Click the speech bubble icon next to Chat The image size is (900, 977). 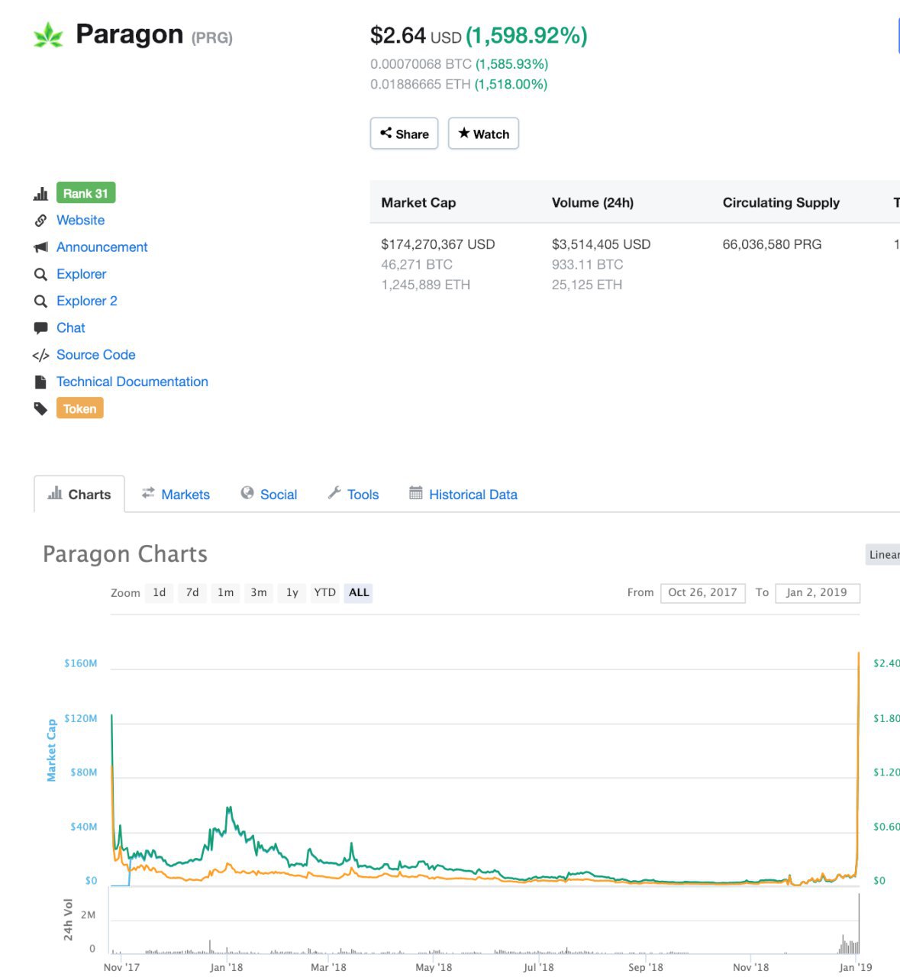pyautogui.click(x=40, y=328)
